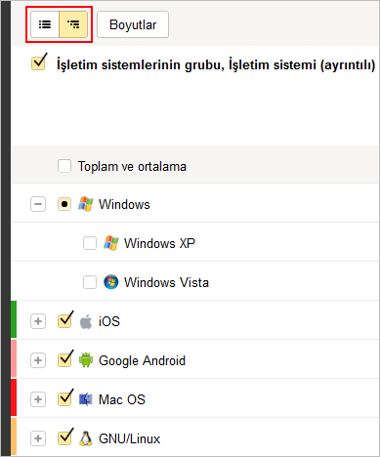Select the Windows Vista row label
The height and width of the screenshot is (457, 380).
point(166,282)
